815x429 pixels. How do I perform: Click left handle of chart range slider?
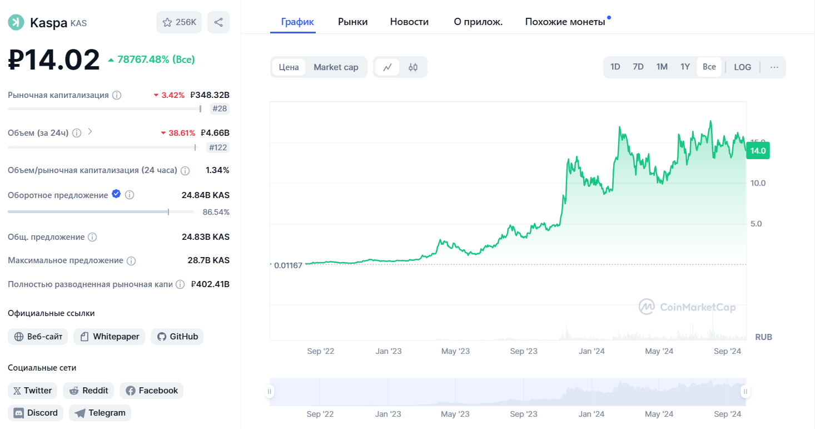pos(270,392)
